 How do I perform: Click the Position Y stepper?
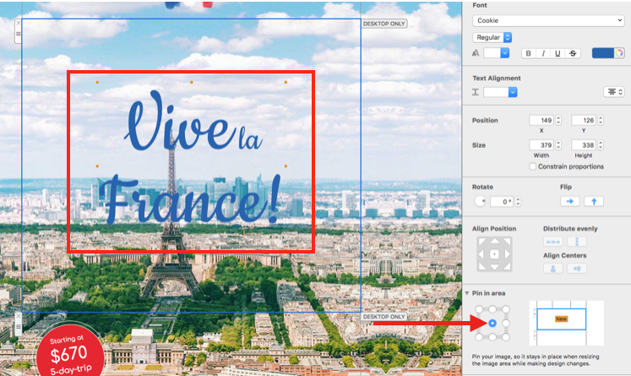[601, 120]
